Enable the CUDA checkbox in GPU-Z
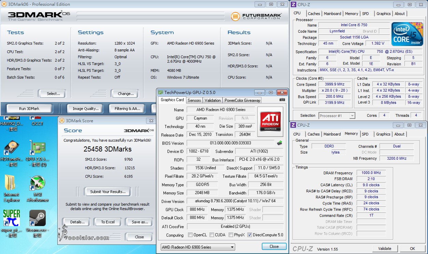 (212, 235)
